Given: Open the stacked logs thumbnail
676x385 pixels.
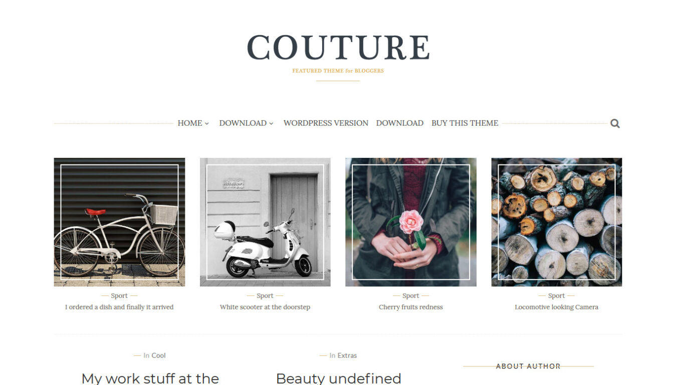Looking at the screenshot, I should click(557, 222).
